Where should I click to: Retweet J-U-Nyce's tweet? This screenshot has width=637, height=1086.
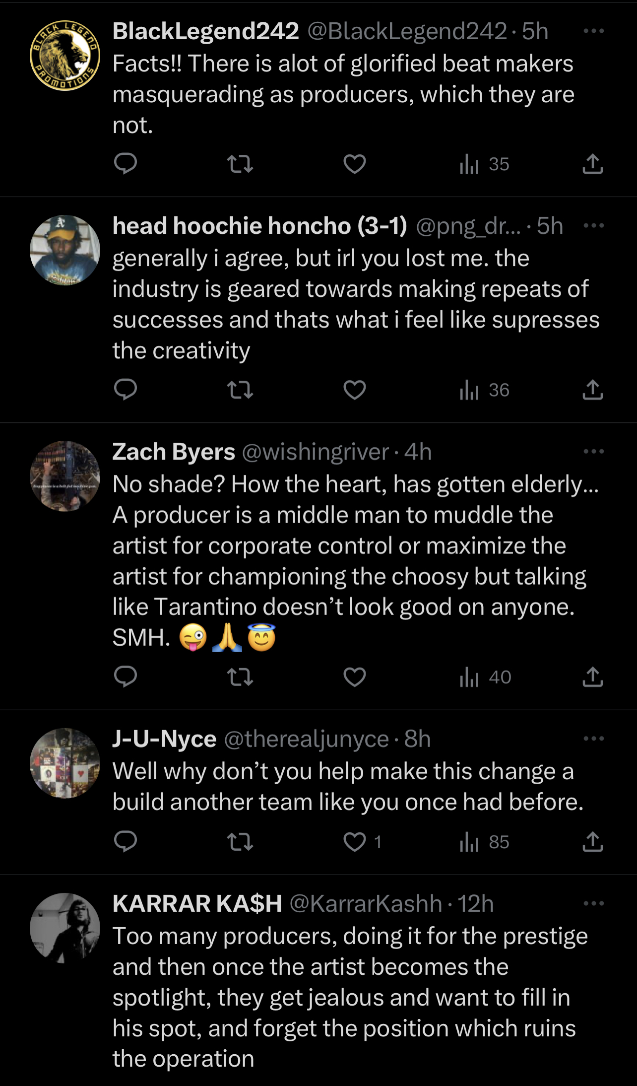(240, 842)
